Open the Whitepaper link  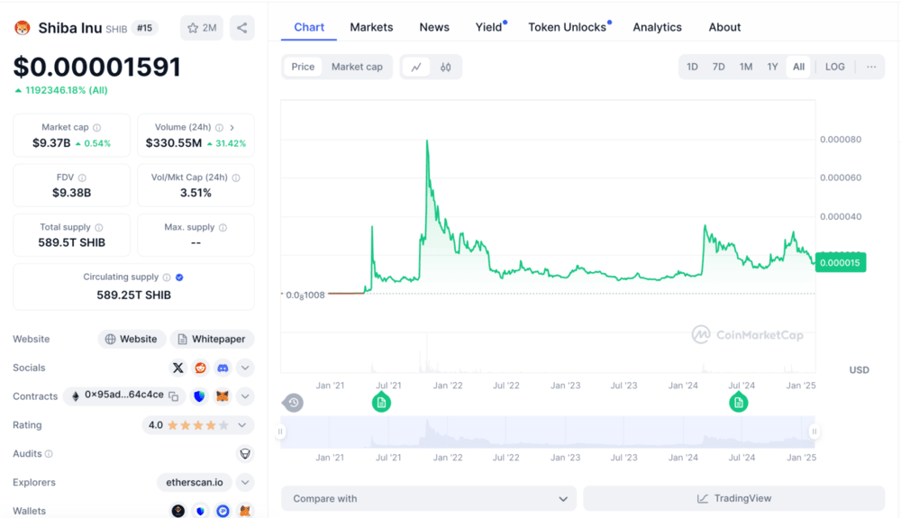tap(212, 340)
